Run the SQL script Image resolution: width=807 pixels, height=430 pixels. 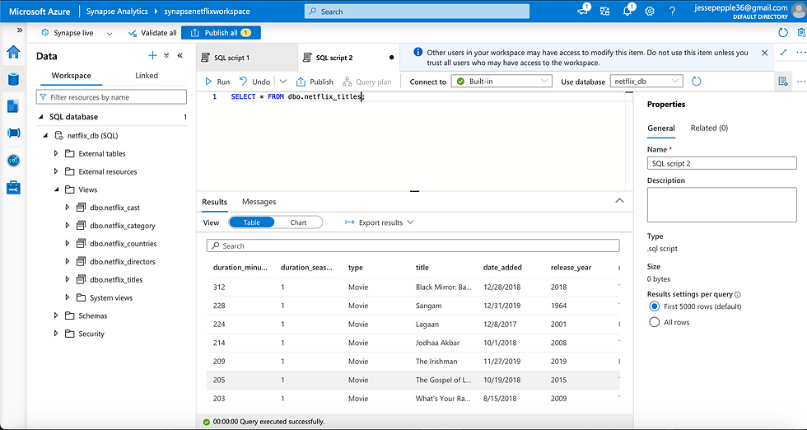(x=217, y=82)
